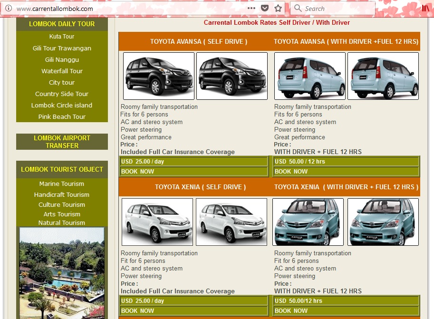434x319 pixels.
Task: Open the page actions three-dot menu
Action: [251, 8]
